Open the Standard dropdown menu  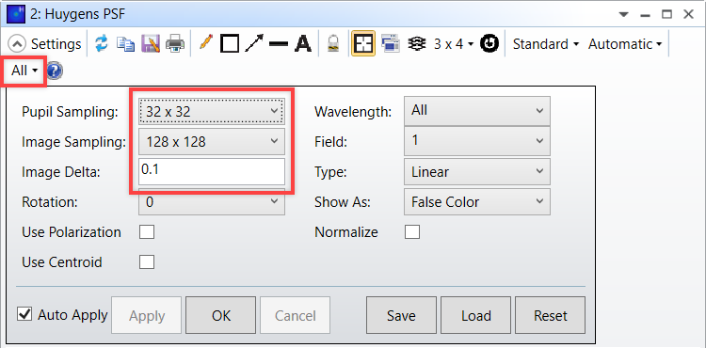546,44
